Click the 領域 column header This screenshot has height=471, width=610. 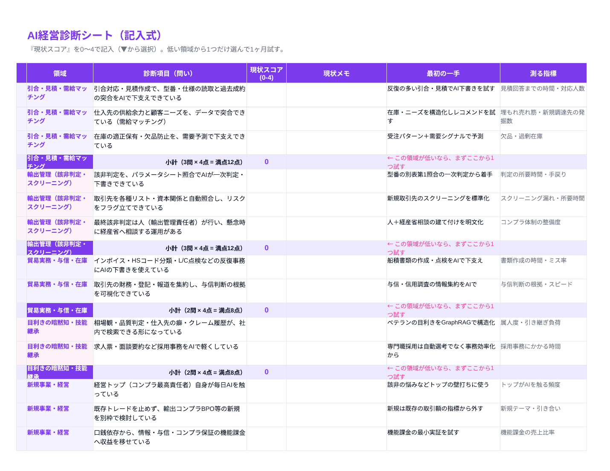click(60, 73)
